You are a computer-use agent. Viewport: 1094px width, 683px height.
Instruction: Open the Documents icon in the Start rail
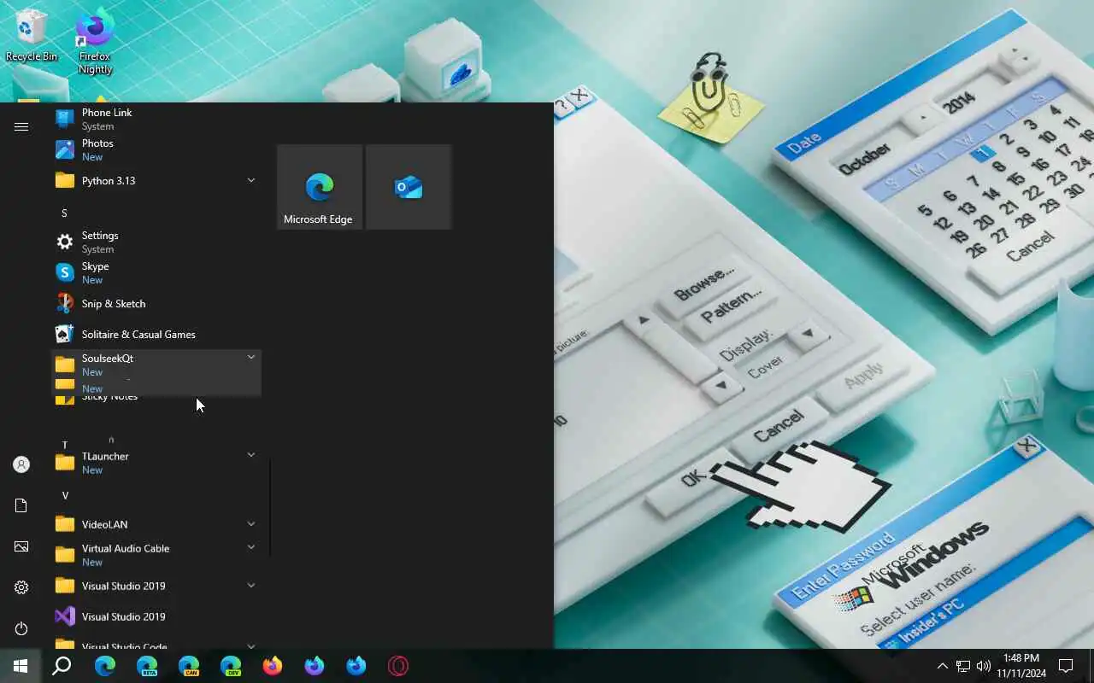[21, 505]
